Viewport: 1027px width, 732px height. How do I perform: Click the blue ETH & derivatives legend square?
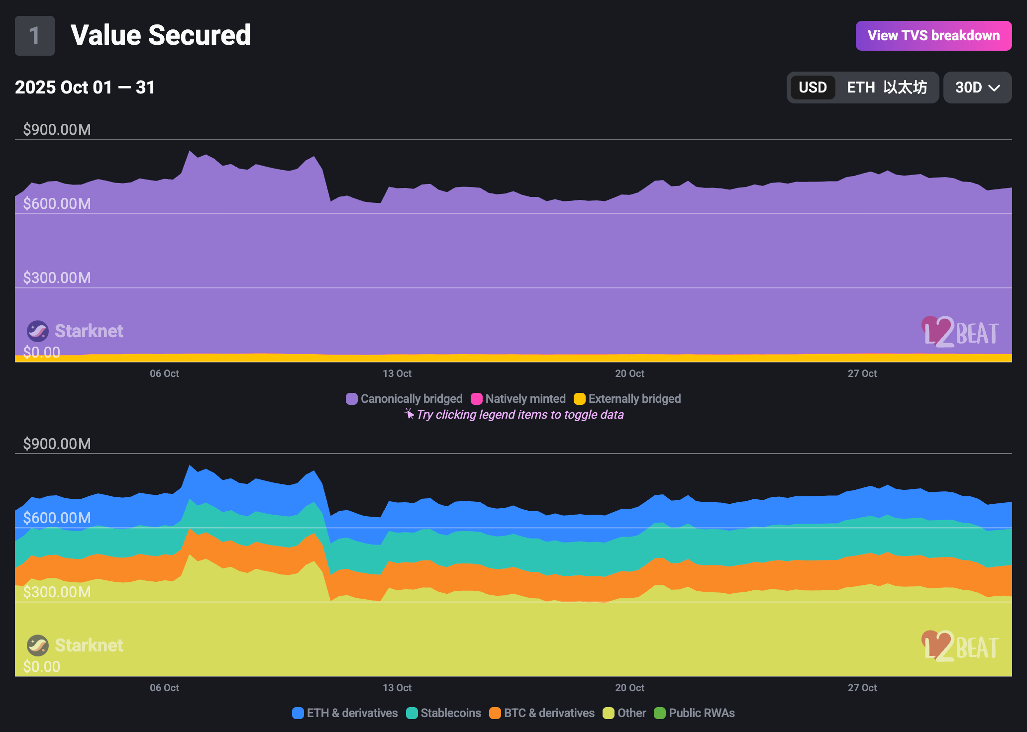(298, 713)
